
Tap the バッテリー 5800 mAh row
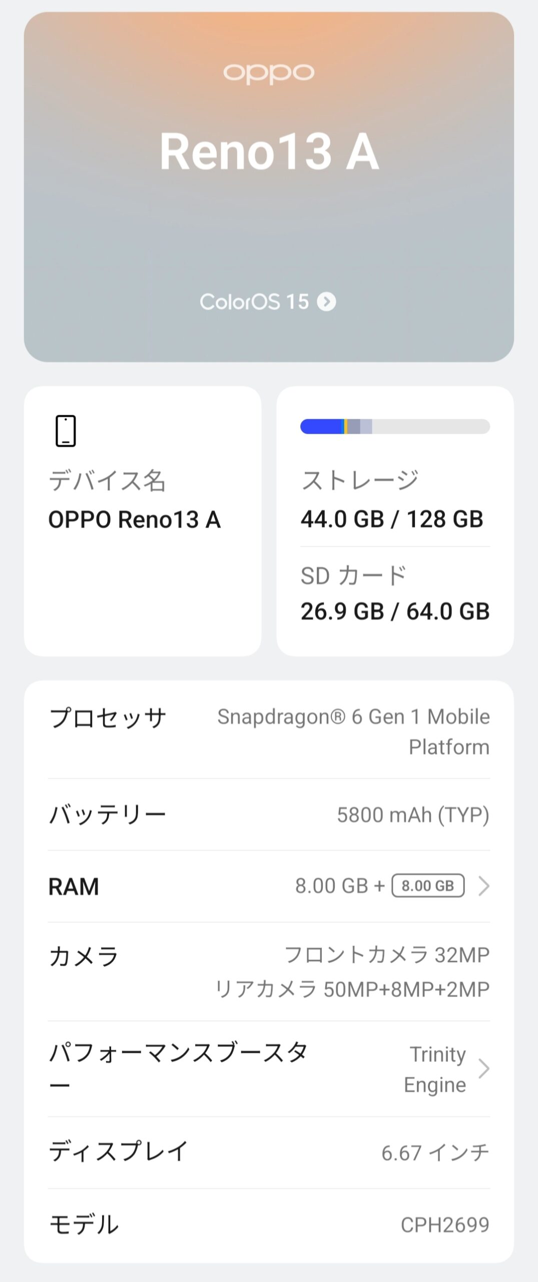click(x=269, y=815)
